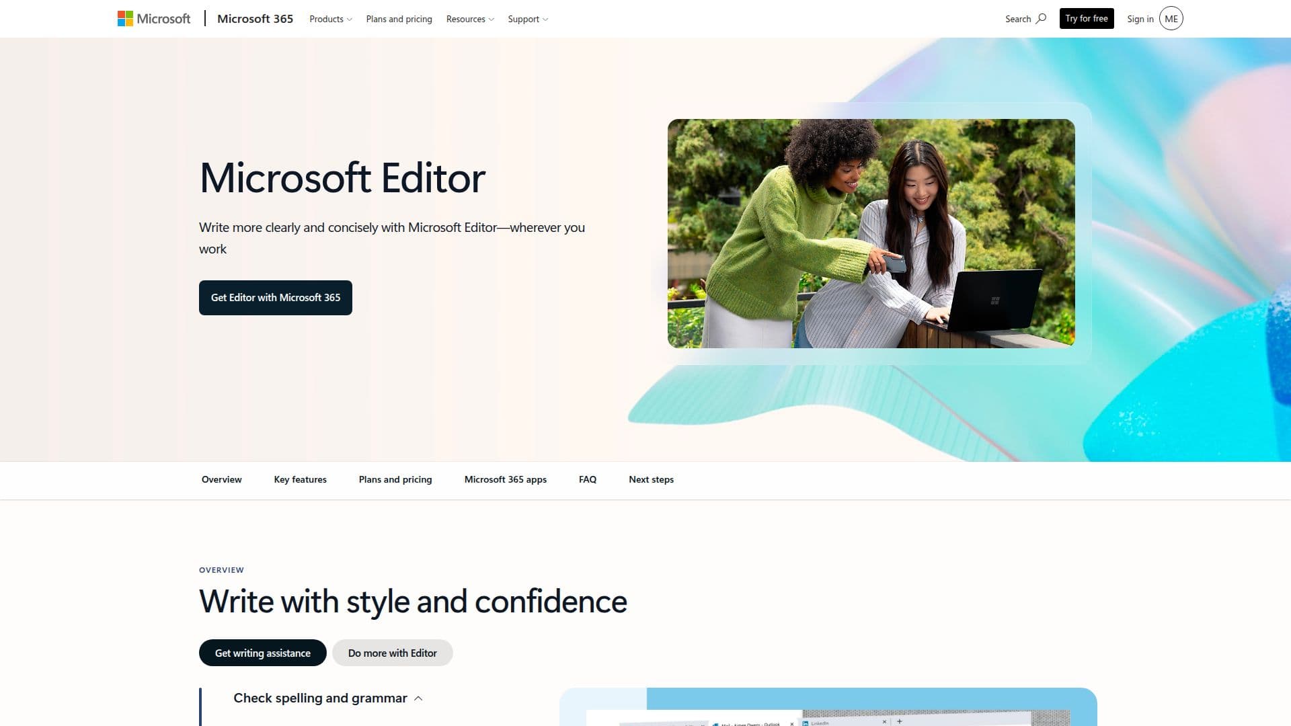Open the Products dropdown menu
Screen dimensions: 1291x726
[x=330, y=19]
